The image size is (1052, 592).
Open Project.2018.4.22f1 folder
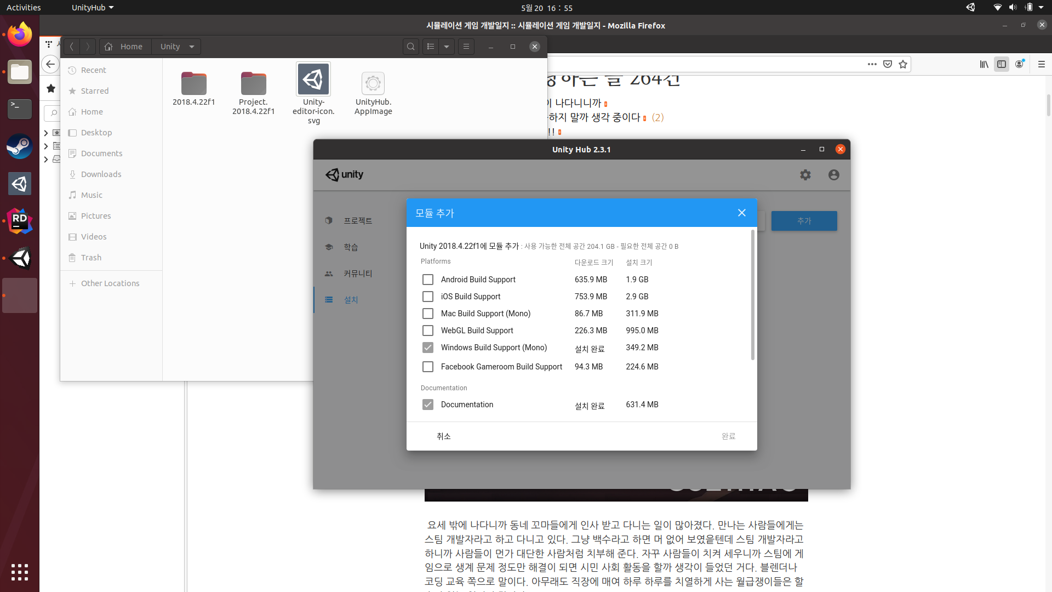(x=253, y=94)
